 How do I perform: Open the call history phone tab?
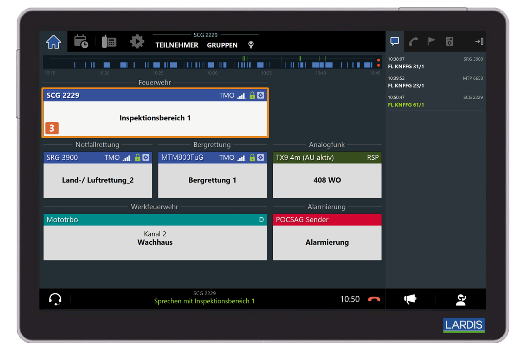pos(413,41)
